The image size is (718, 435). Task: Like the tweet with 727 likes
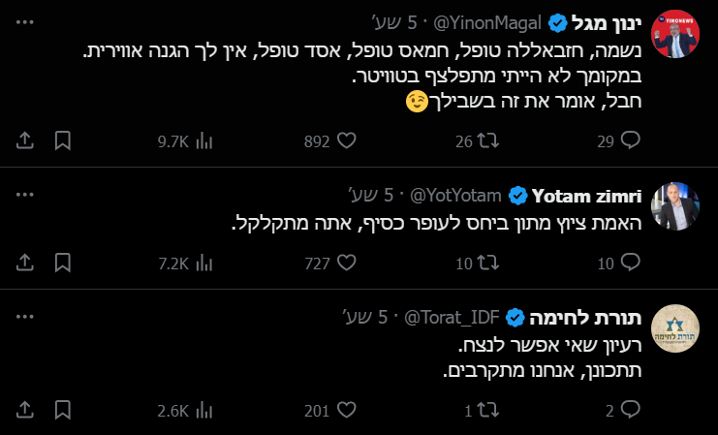click(346, 263)
